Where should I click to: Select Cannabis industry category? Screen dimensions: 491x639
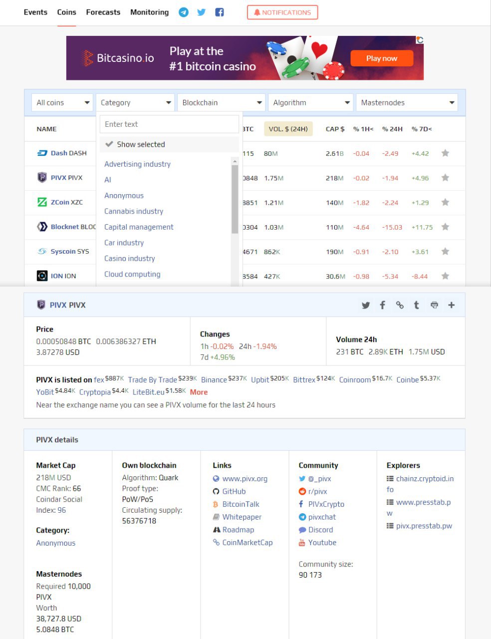click(x=134, y=211)
